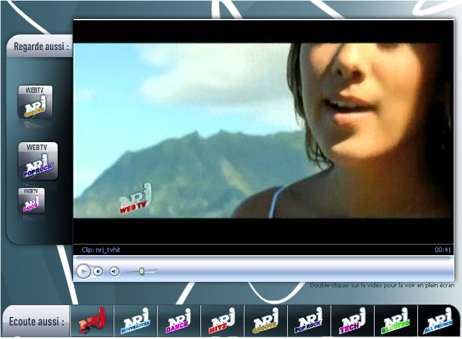Click the Play button in the player
The image size is (462, 339).
[84, 271]
